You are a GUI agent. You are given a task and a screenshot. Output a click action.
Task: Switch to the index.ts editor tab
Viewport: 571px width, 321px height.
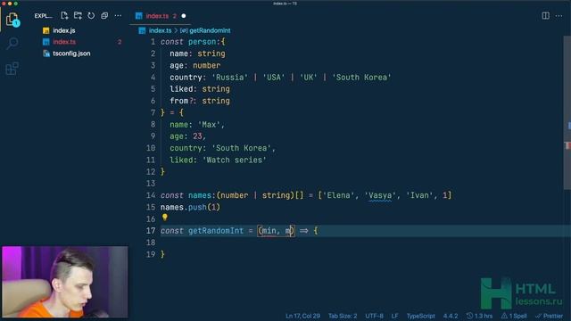coord(157,16)
